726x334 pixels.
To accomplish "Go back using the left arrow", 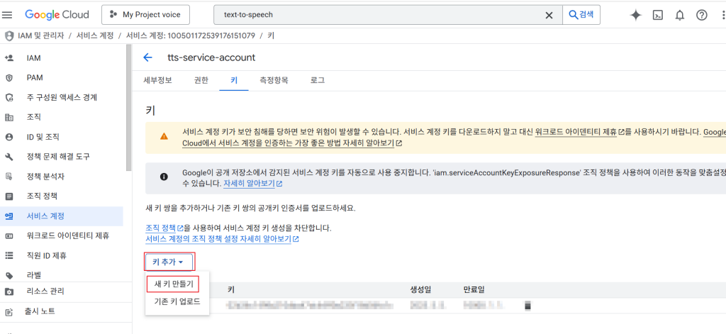I will coord(147,57).
